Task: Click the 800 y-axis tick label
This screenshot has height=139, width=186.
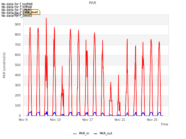Action: (18, 35)
